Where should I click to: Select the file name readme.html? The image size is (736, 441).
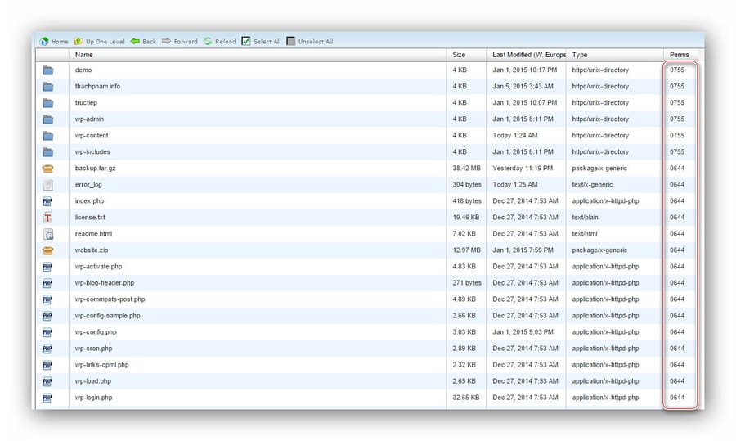point(93,234)
